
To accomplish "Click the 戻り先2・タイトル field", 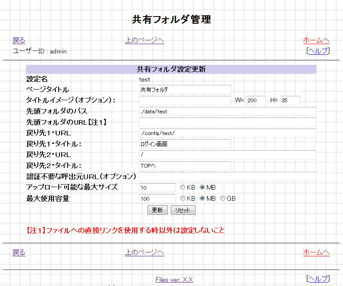I will point(185,166).
